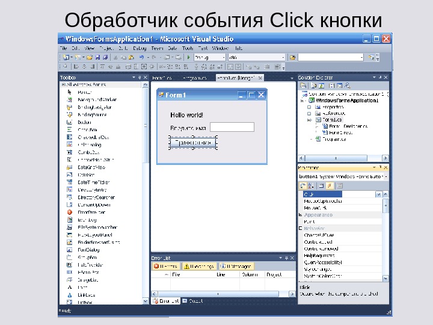Click Solution Explorer View Designer icon
433x325 pixels.
click(339, 85)
